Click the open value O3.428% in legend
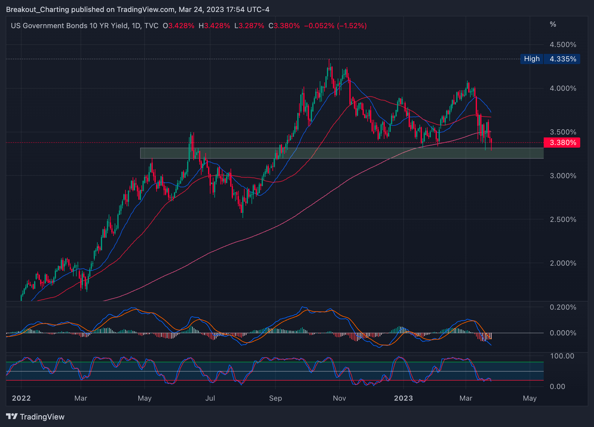594x427 pixels. pos(178,26)
